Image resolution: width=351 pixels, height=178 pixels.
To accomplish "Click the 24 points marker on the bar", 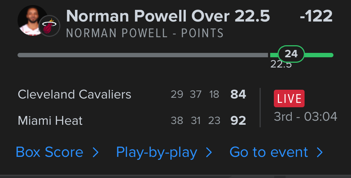I will coord(291,54).
